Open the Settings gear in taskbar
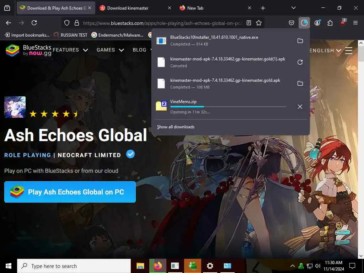 pos(210,266)
